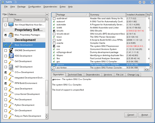Uncheck the C/C++ Development pattern checkbox
The width and height of the screenshot is (155, 123).
6,73
